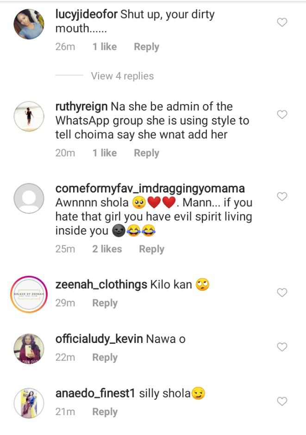The width and height of the screenshot is (306, 435).
Task: Reply to anaedo_finest1's comment
Action: [105, 412]
